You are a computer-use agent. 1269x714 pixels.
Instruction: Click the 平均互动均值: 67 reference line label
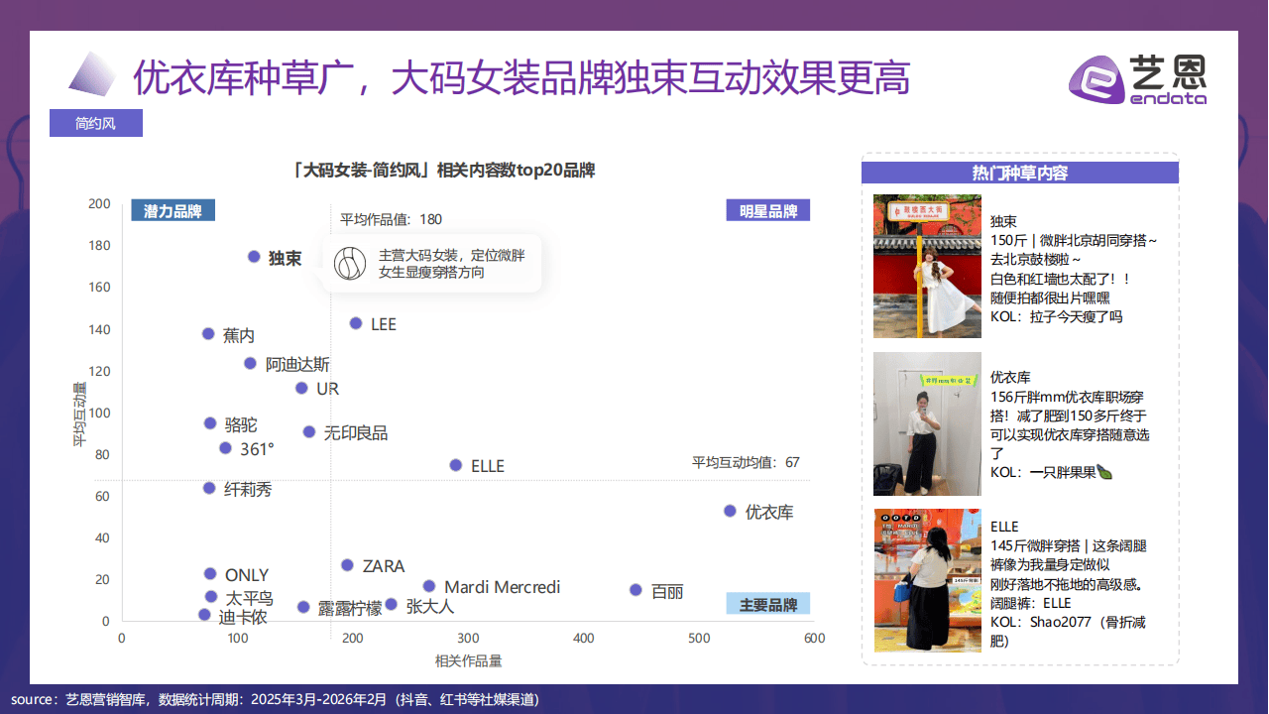[746, 462]
